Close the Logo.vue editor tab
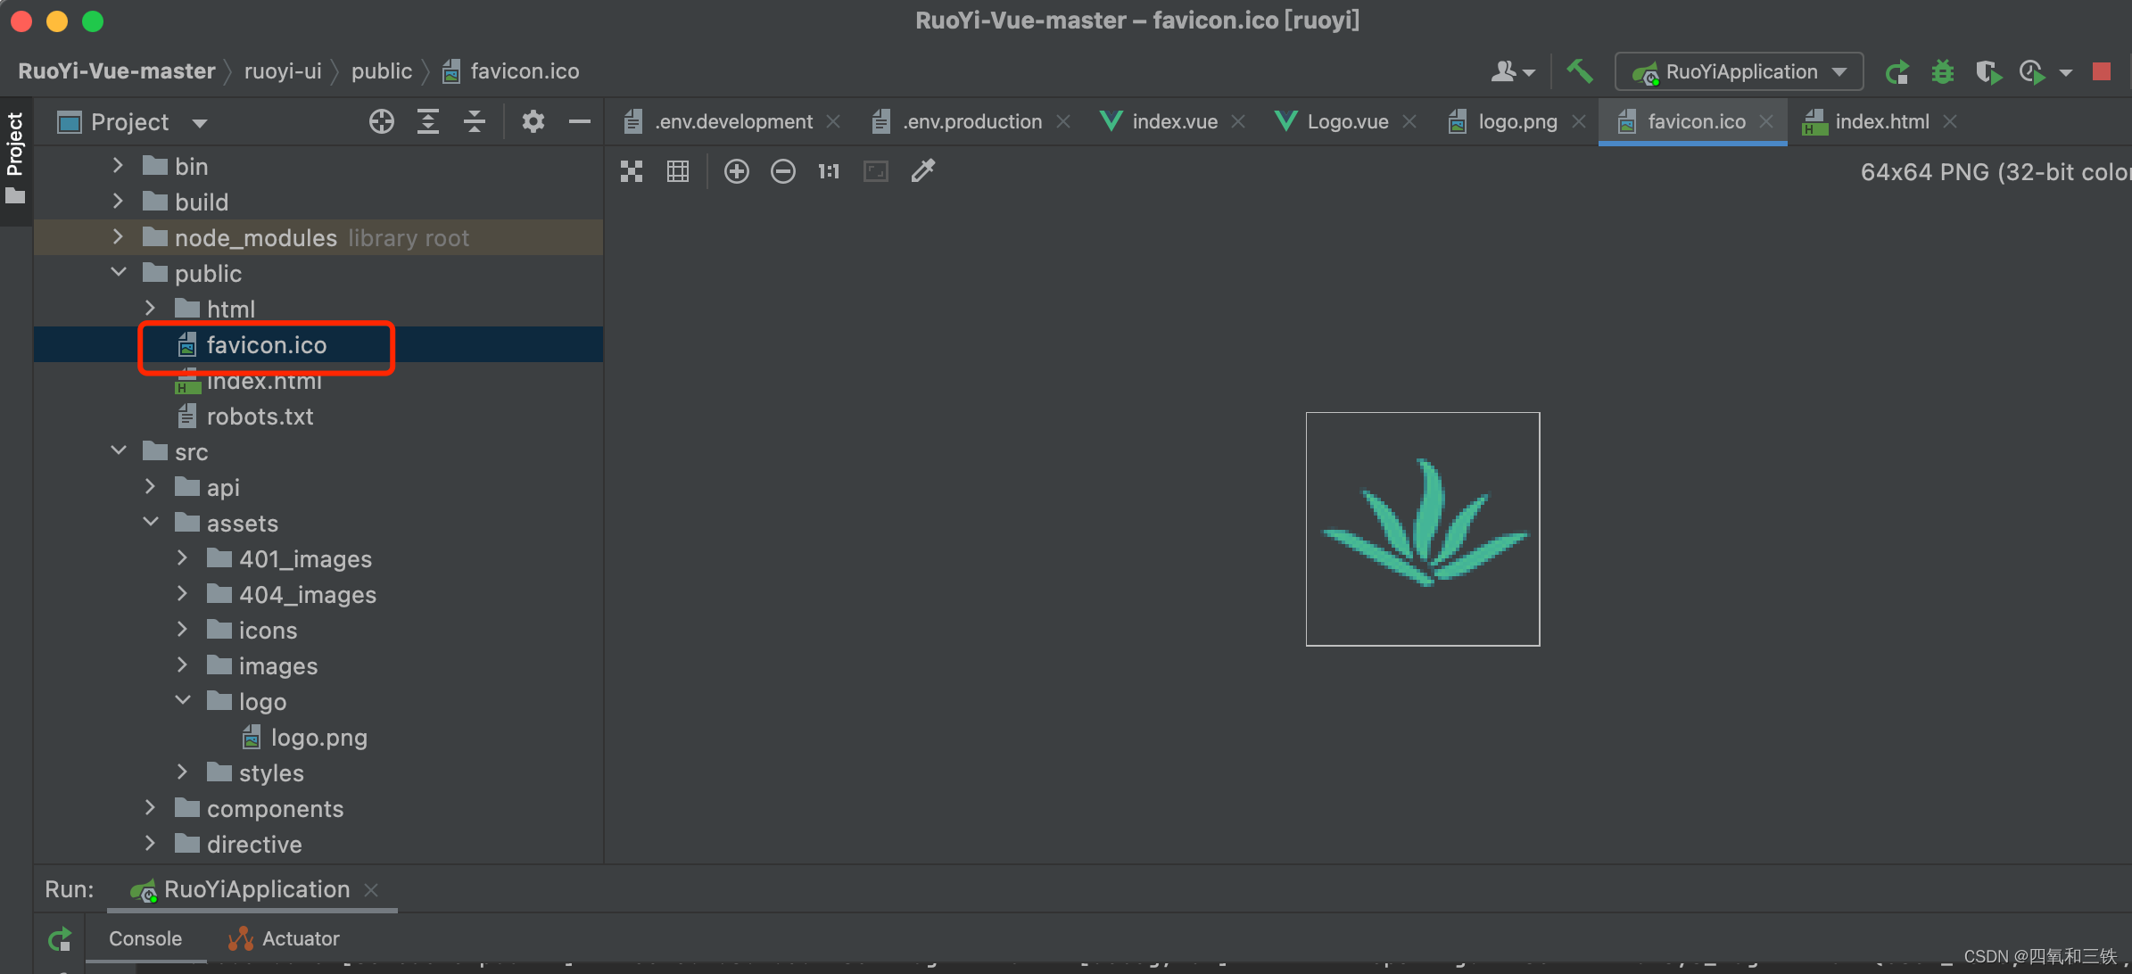The width and height of the screenshot is (2132, 974). click(1409, 121)
